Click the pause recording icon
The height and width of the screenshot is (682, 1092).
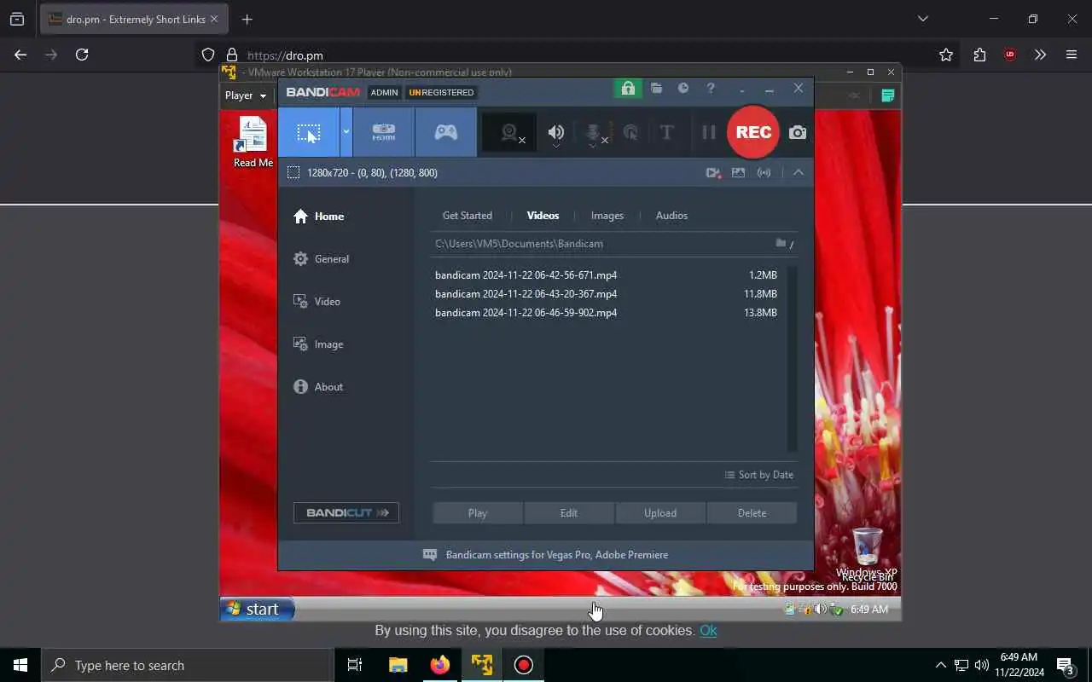click(x=708, y=132)
